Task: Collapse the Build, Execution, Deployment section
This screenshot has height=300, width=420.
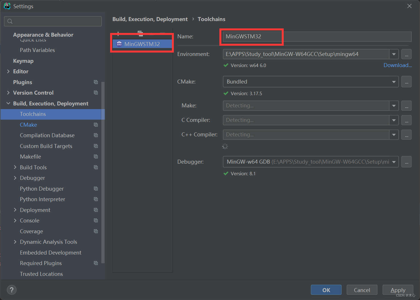Action: click(8, 103)
